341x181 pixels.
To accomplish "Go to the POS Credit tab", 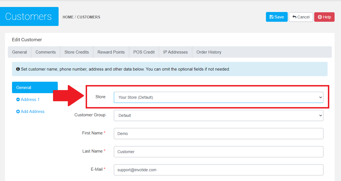I will tap(144, 52).
